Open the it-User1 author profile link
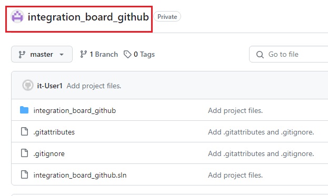328x196 pixels. click(50, 86)
